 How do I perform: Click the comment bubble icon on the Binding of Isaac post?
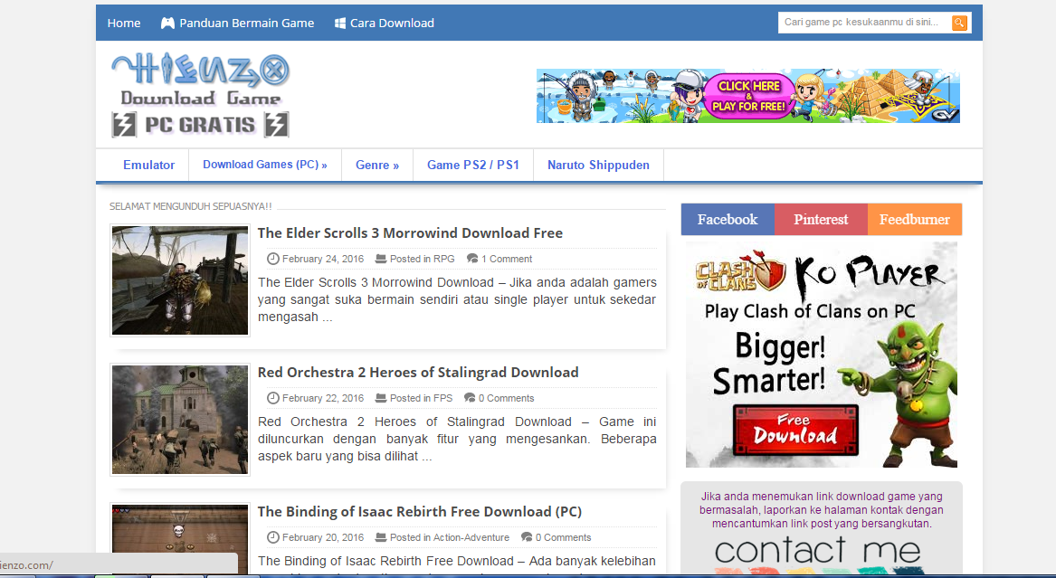pyautogui.click(x=527, y=537)
